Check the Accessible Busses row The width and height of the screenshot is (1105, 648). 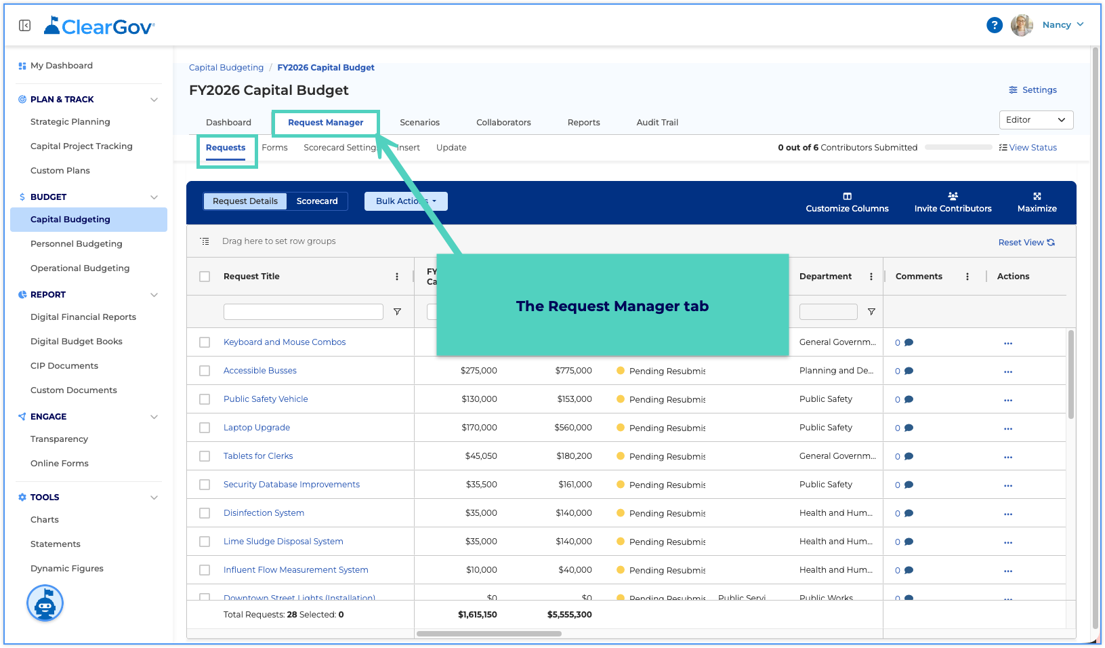tap(205, 371)
